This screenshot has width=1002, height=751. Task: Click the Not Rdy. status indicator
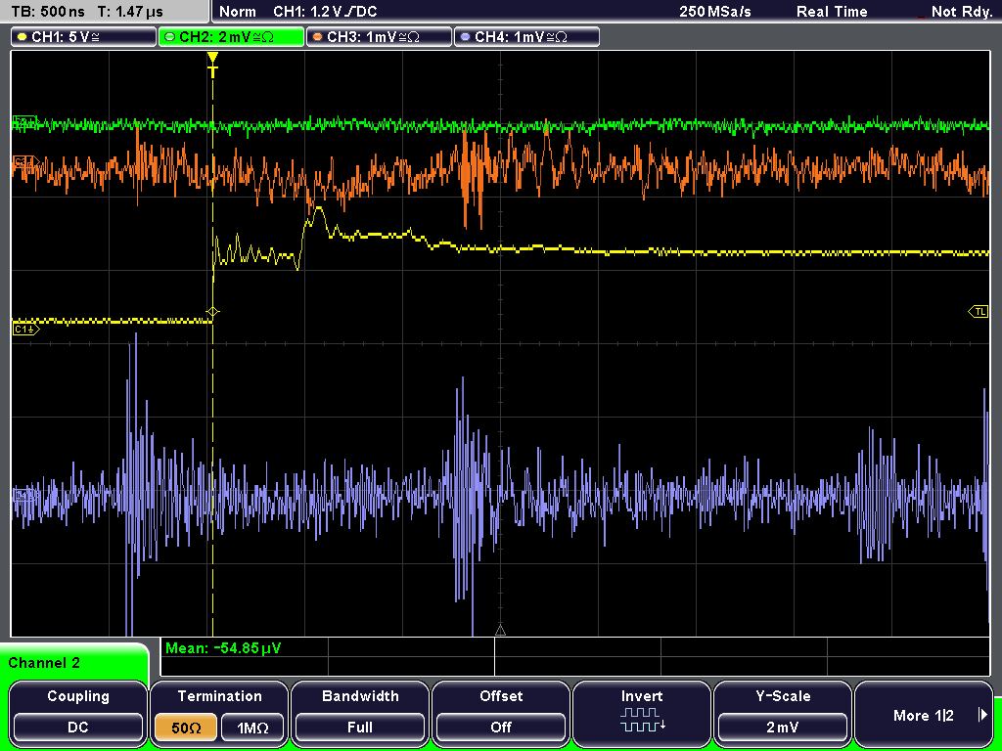(x=961, y=12)
